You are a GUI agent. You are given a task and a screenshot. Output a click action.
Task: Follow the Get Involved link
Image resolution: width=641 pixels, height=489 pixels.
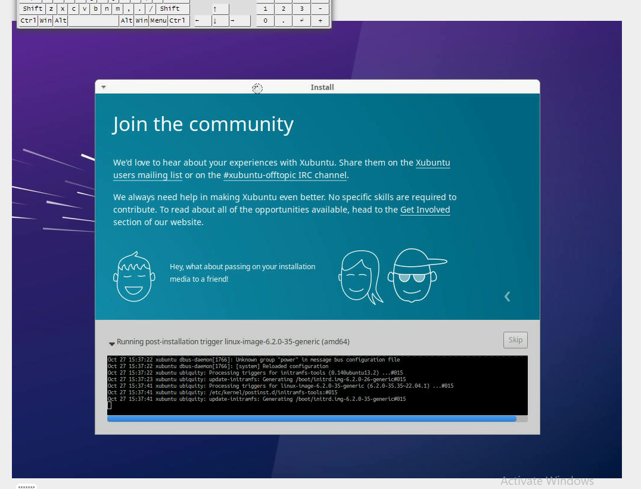pyautogui.click(x=425, y=210)
